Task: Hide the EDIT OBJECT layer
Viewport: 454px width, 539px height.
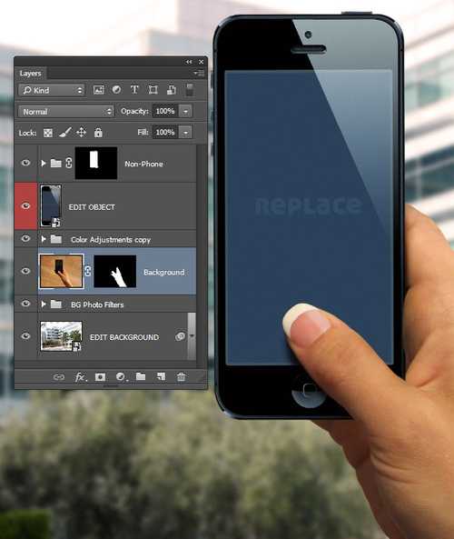Action: click(25, 205)
